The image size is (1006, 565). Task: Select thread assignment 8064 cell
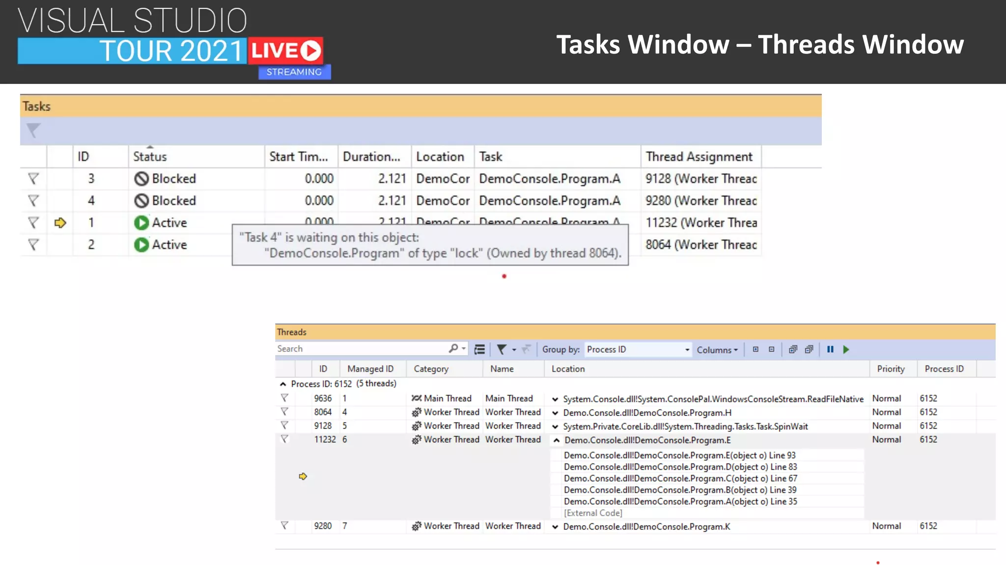point(701,244)
